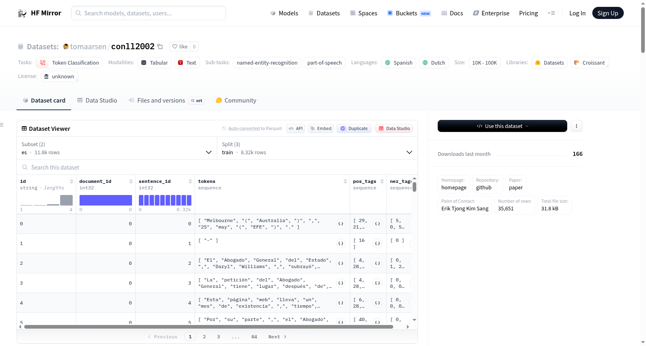The width and height of the screenshot is (646, 346).
Task: Go to Spaces in the navigation
Action: pyautogui.click(x=364, y=13)
